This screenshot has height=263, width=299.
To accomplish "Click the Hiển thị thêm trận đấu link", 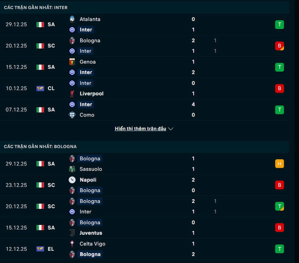I will point(140,128).
